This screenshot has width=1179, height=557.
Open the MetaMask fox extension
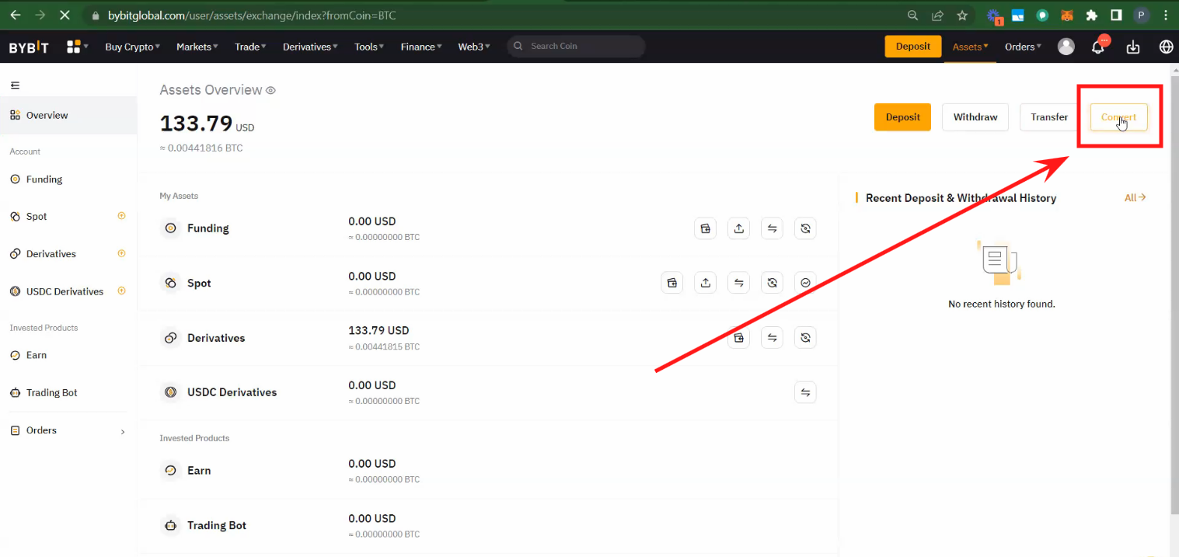point(1067,15)
